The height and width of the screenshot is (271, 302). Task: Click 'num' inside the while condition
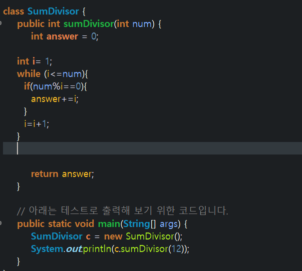point(72,74)
